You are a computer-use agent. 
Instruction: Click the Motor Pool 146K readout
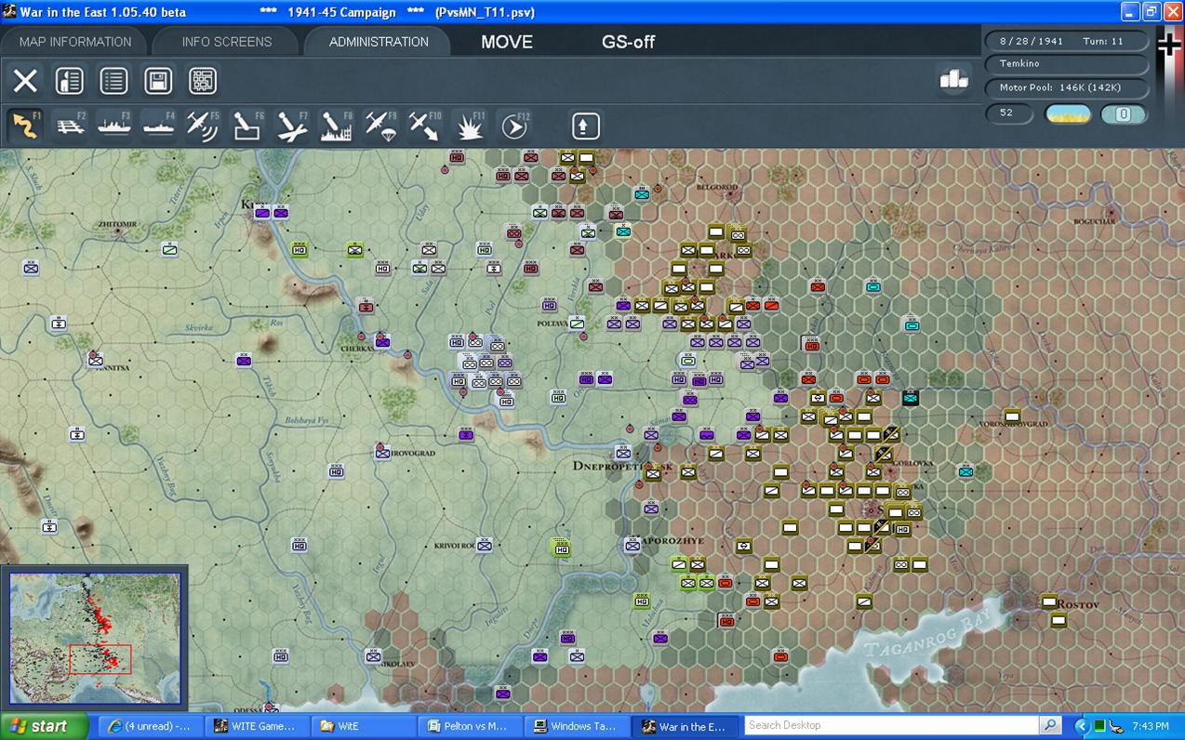1066,87
